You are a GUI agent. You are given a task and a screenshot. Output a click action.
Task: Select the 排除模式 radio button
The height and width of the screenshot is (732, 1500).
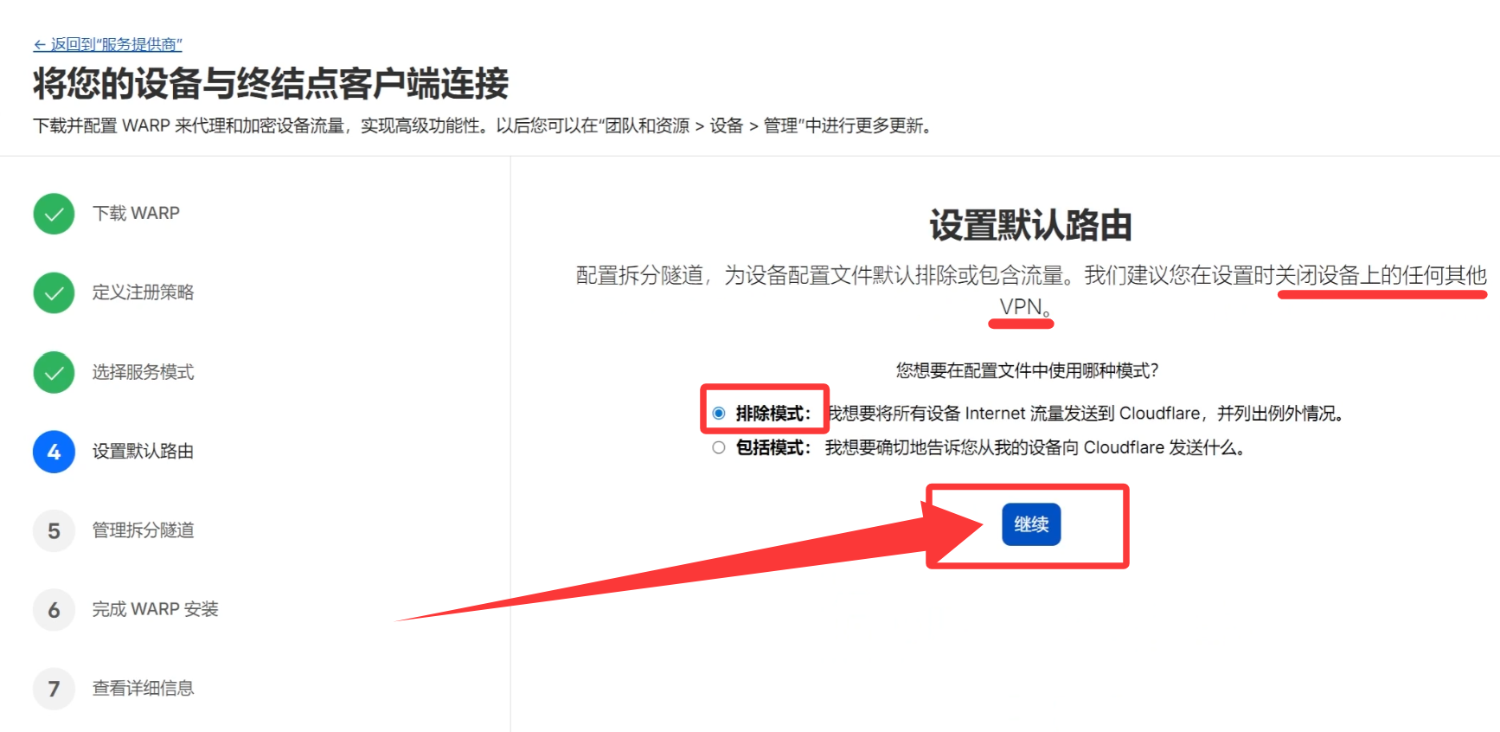click(x=718, y=414)
